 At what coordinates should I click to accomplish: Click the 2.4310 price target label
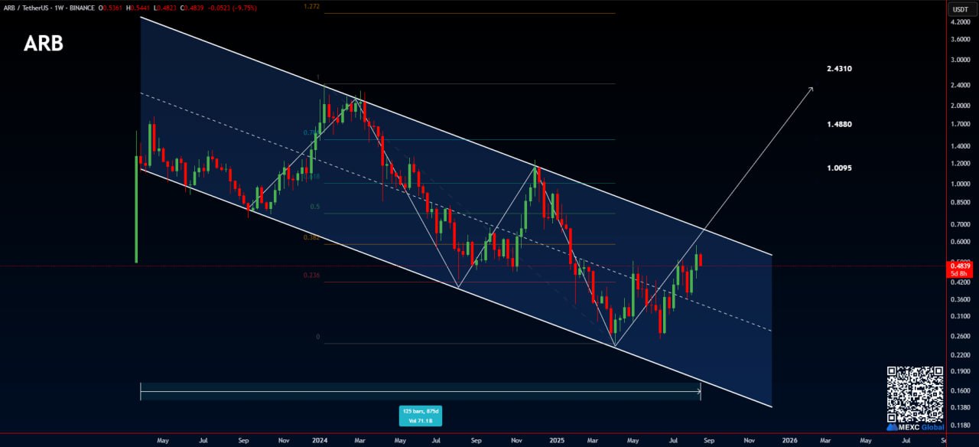click(x=839, y=69)
